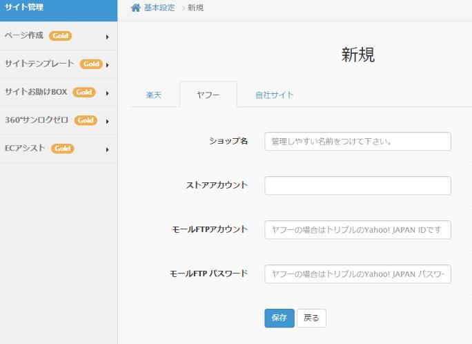Viewport: 472px width, 344px height.
Task: Focus the モールFTP パスワード input field
Action: click(357, 274)
